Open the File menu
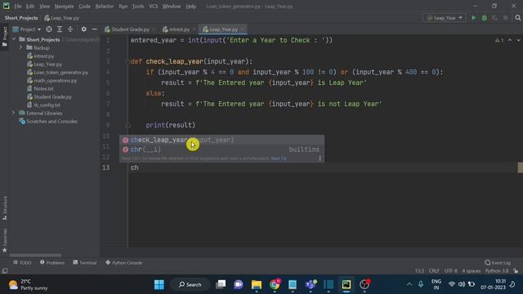Image resolution: width=523 pixels, height=294 pixels. (18, 6)
